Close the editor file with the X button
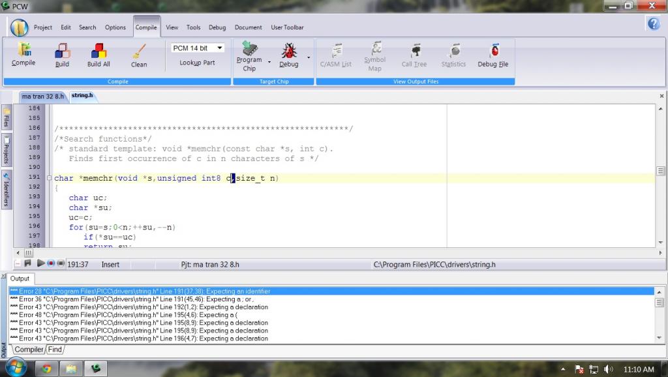This screenshot has height=377, width=668. tap(661, 97)
